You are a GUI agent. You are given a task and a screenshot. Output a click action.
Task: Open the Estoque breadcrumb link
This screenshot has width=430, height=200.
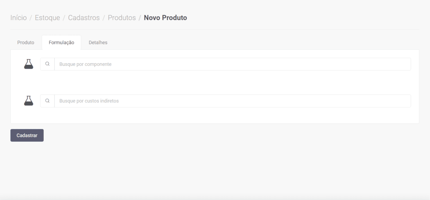47,18
